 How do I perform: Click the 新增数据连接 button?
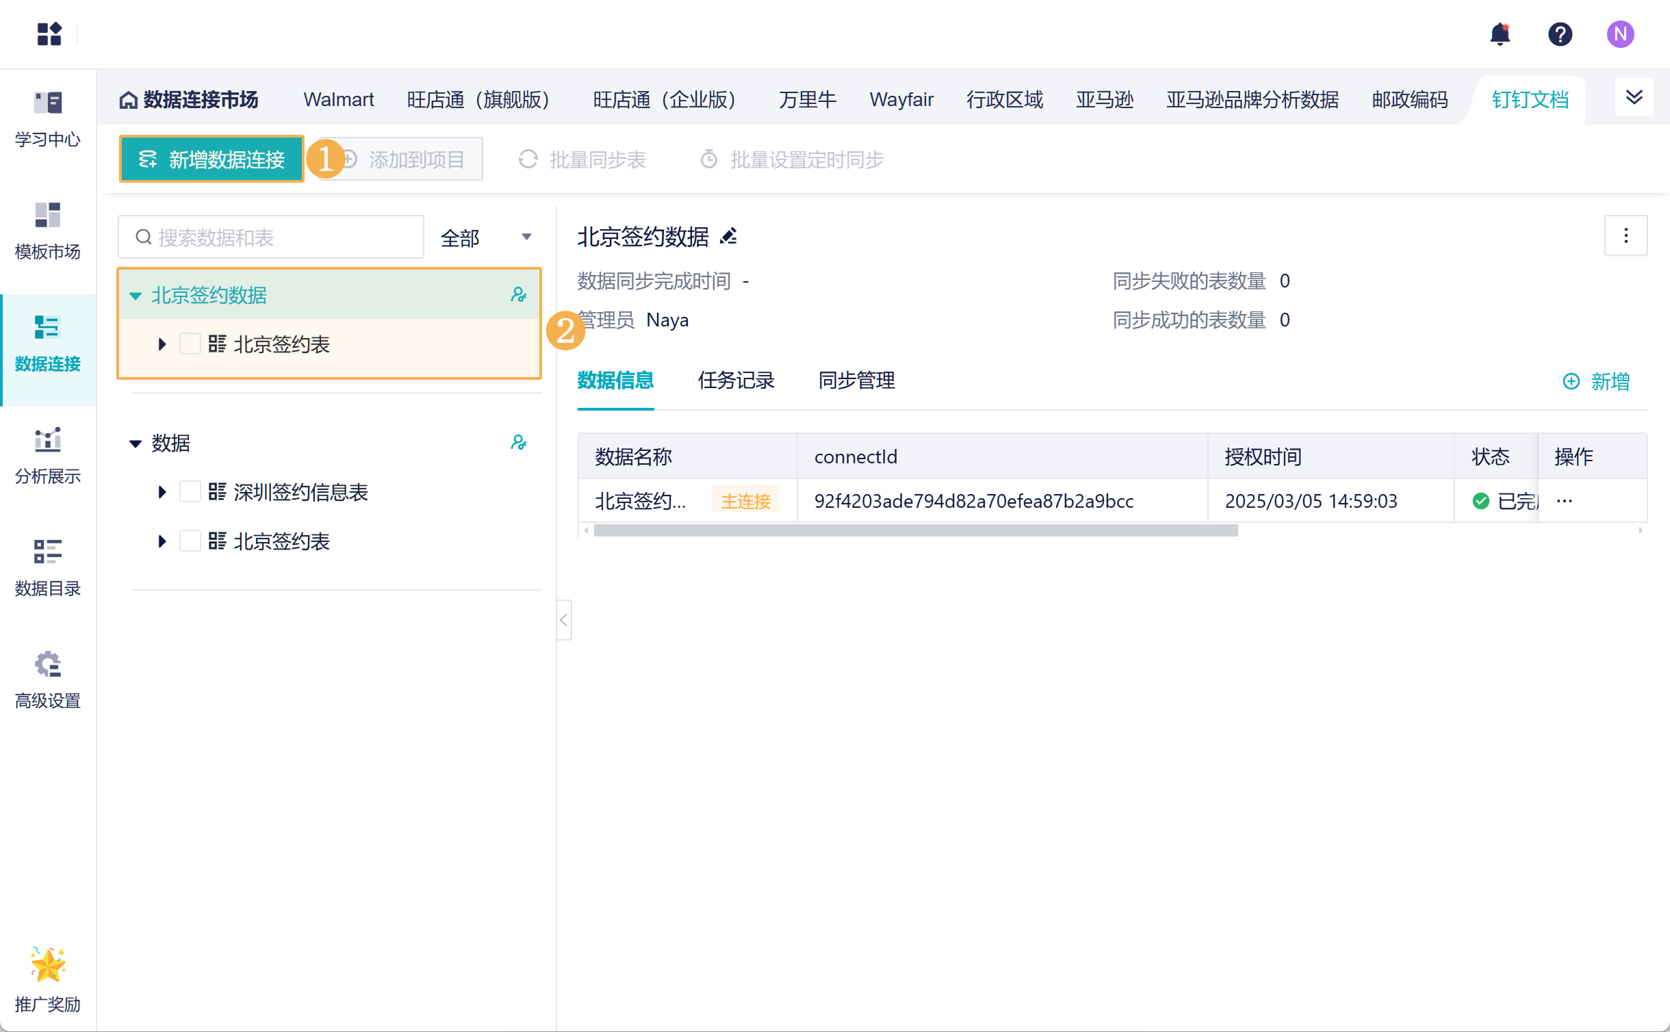[211, 159]
